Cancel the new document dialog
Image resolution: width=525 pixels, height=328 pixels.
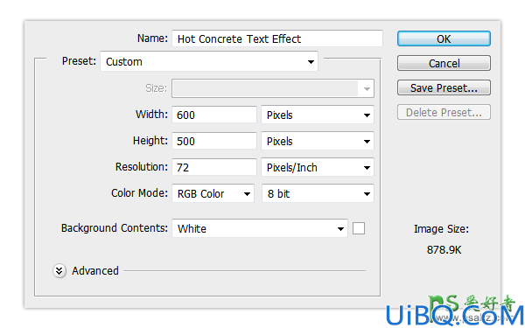pos(444,63)
